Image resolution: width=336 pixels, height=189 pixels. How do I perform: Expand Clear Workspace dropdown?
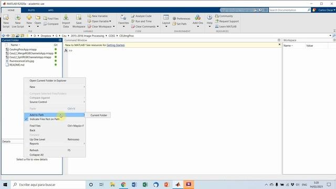[114, 27]
